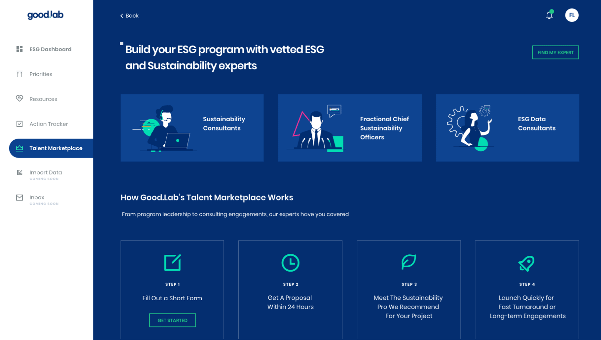Viewport: 601px width, 340px height.
Task: Click 'Get A Proposal Within 24 Hours' text
Action: point(290,302)
